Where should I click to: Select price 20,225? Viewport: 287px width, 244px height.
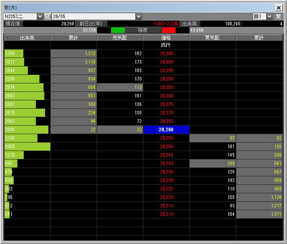166,189
